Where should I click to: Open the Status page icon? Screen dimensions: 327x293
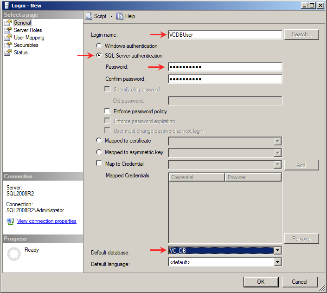[x=8, y=52]
